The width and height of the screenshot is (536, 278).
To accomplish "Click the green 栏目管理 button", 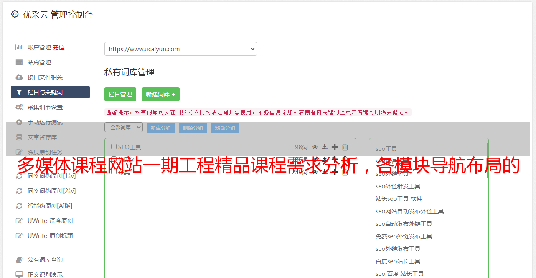I will 120,94.
